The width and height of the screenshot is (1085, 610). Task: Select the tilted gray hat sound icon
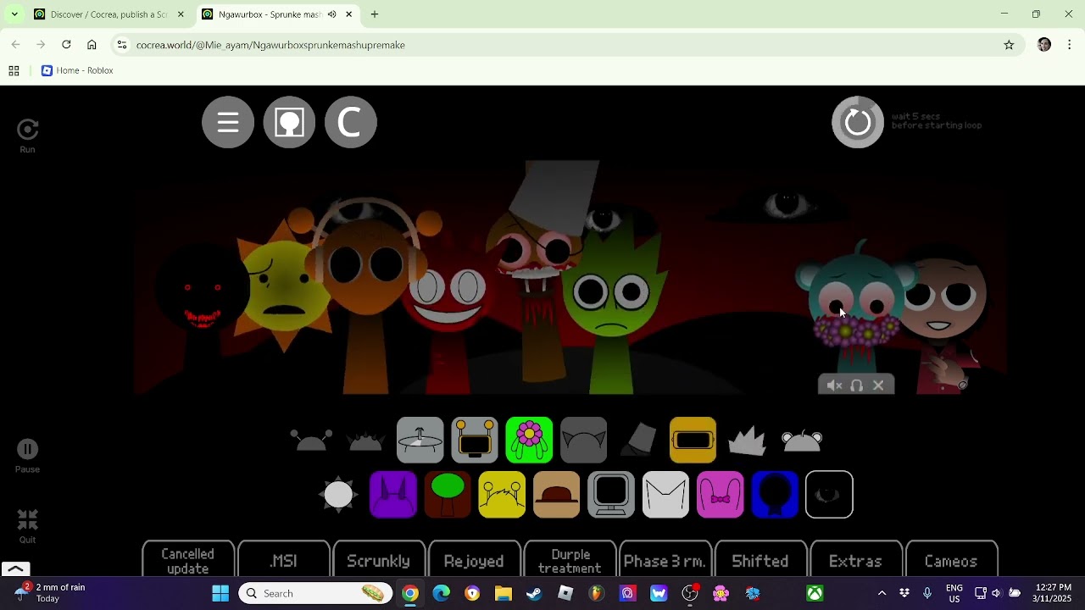point(639,440)
